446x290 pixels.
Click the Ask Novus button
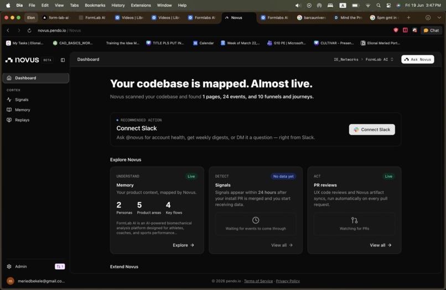point(418,59)
